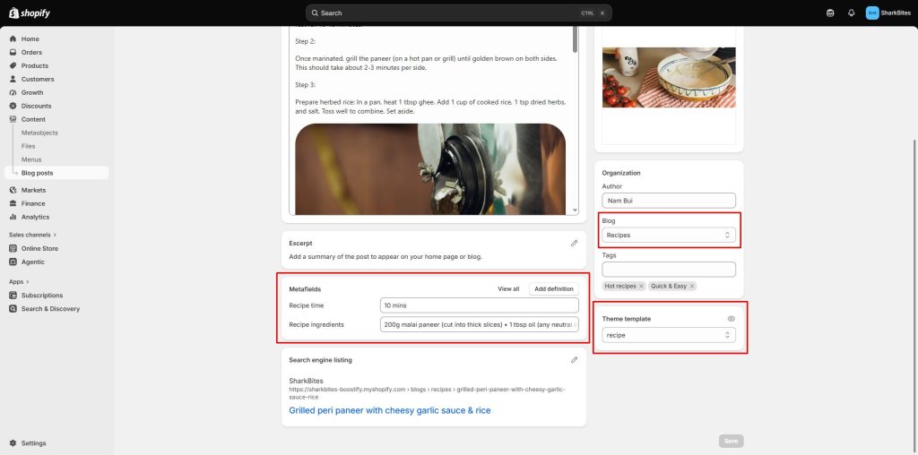Click the Shopify logo
918x455 pixels.
pos(30,13)
